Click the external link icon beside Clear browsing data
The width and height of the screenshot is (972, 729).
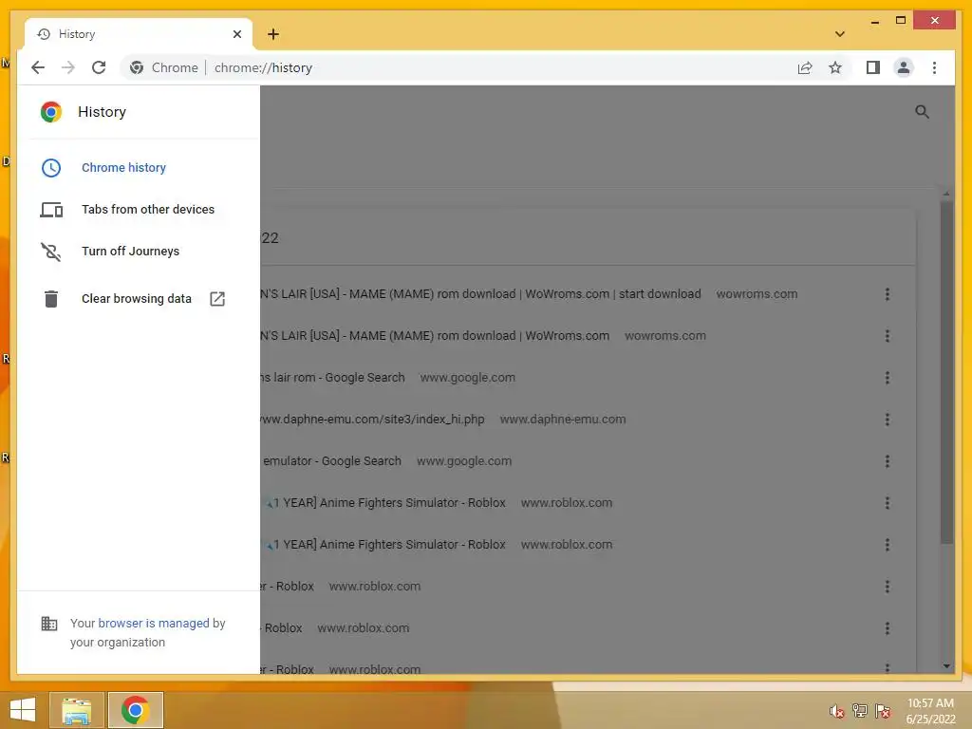tap(217, 299)
